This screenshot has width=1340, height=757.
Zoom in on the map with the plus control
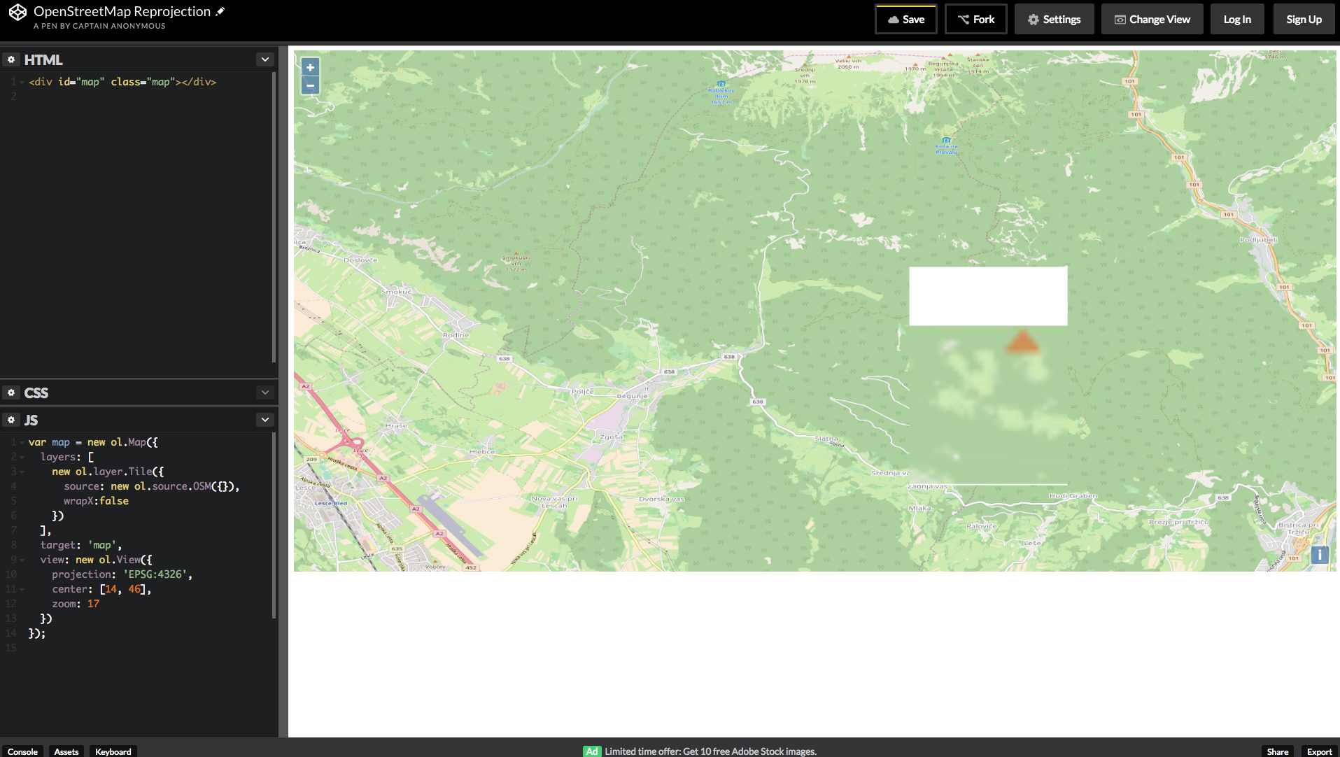pos(310,66)
